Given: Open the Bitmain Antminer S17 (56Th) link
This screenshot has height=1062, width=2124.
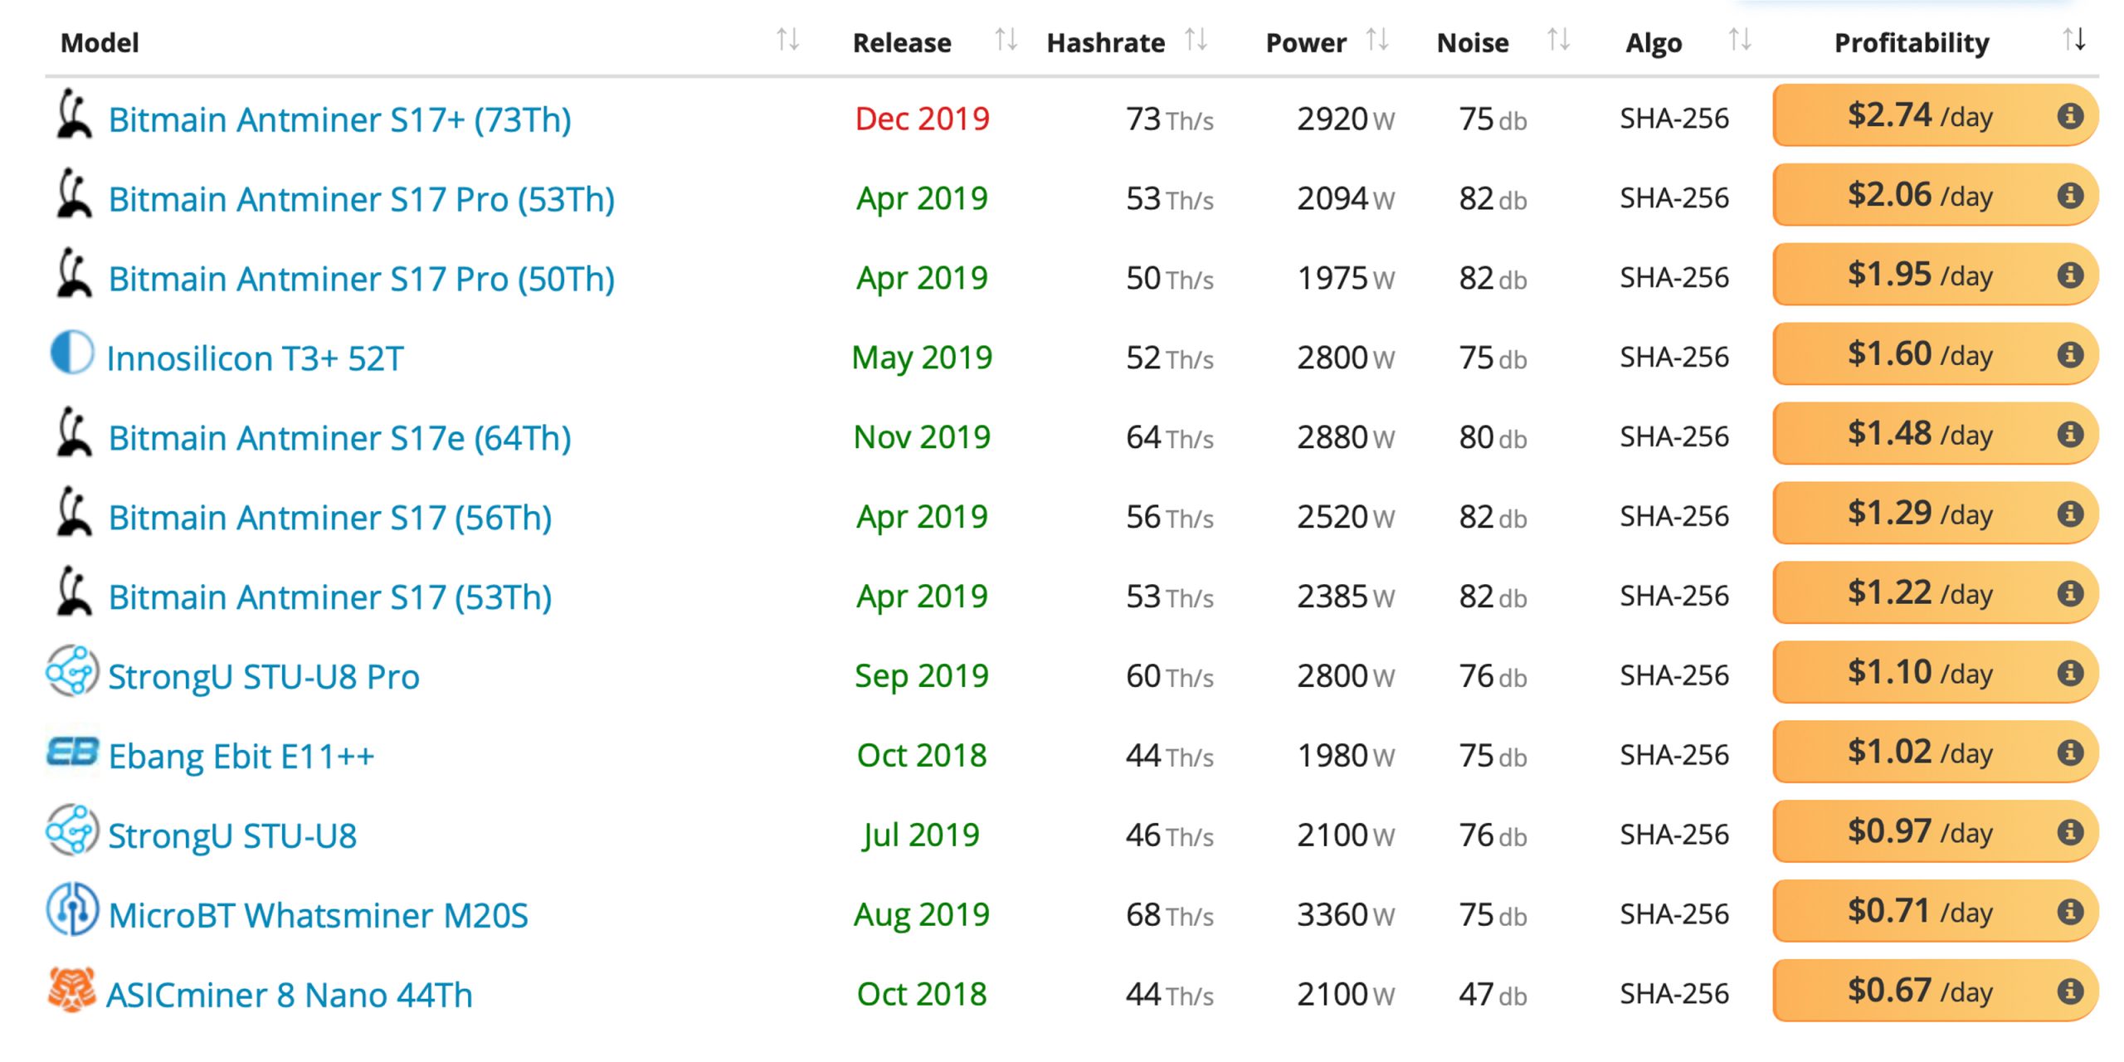Looking at the screenshot, I should pos(330,518).
